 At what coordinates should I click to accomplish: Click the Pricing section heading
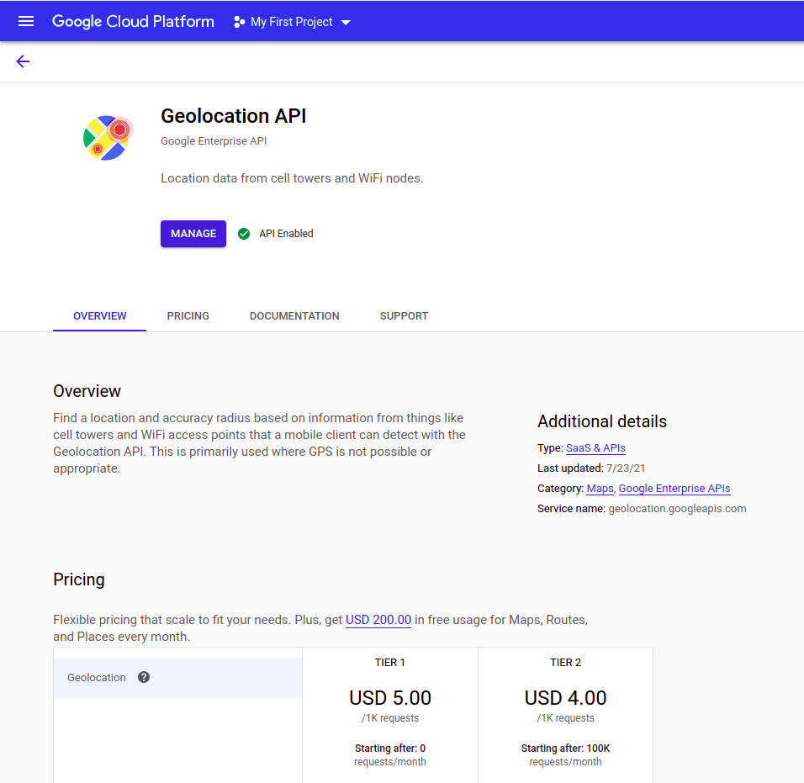(79, 579)
